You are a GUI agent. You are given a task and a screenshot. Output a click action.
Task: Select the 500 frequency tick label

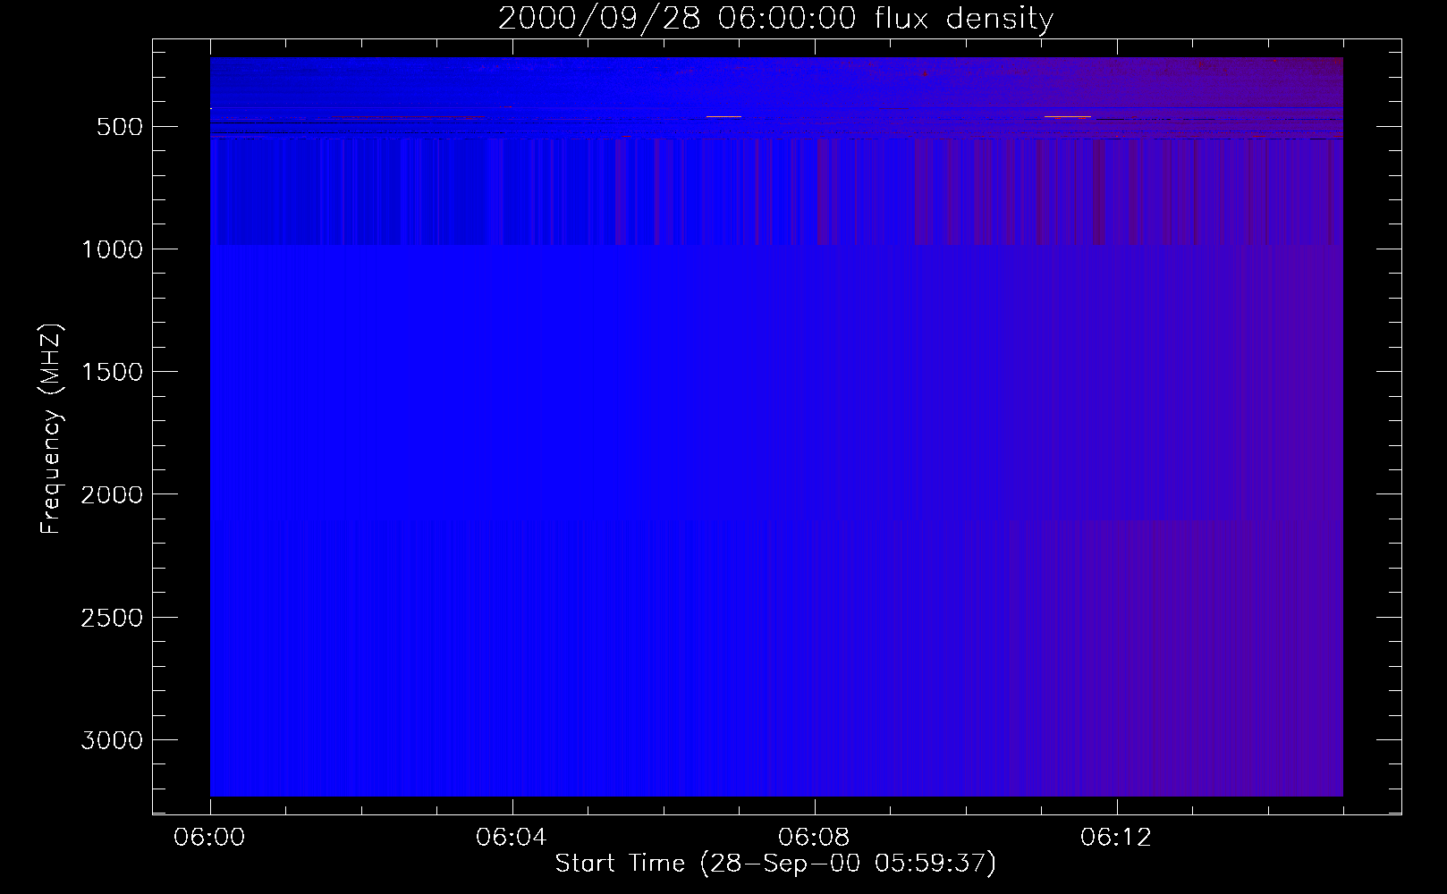(120, 127)
